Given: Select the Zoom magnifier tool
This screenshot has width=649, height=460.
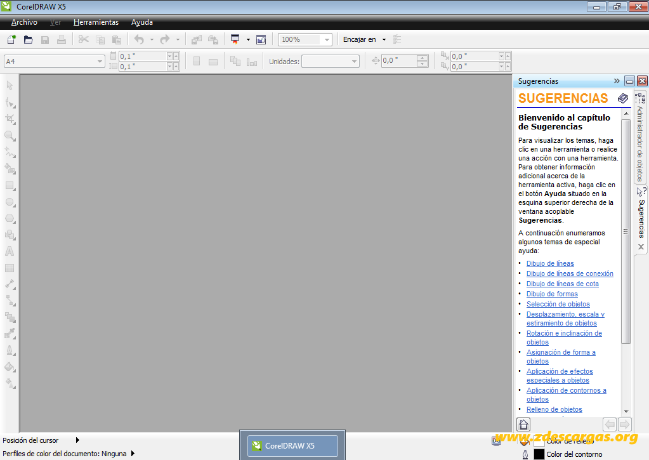Looking at the screenshot, I should (x=10, y=136).
